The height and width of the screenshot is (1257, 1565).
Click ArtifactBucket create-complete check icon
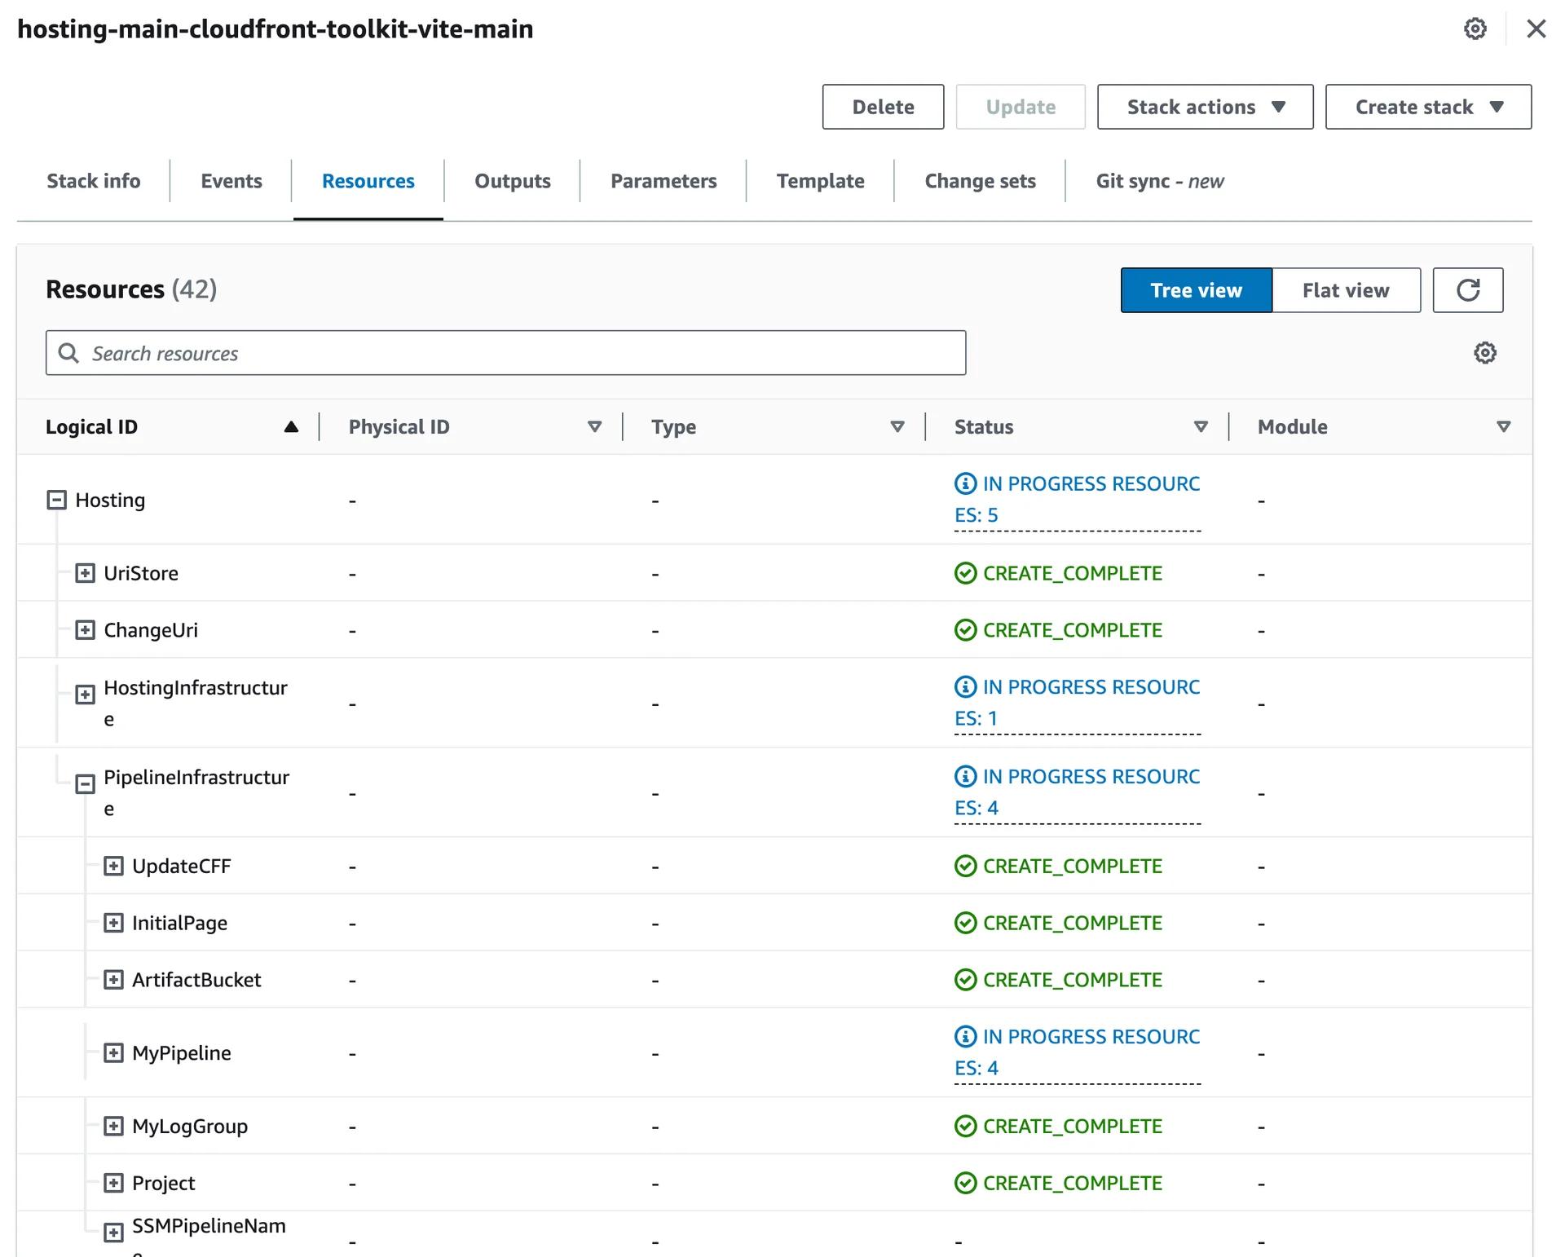click(965, 980)
